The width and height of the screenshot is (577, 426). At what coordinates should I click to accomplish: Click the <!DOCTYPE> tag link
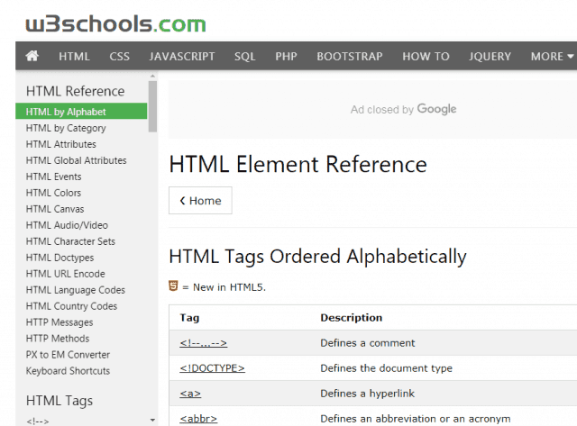[x=212, y=368]
